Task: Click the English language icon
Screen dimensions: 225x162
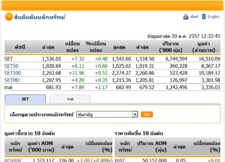Action: point(204,17)
